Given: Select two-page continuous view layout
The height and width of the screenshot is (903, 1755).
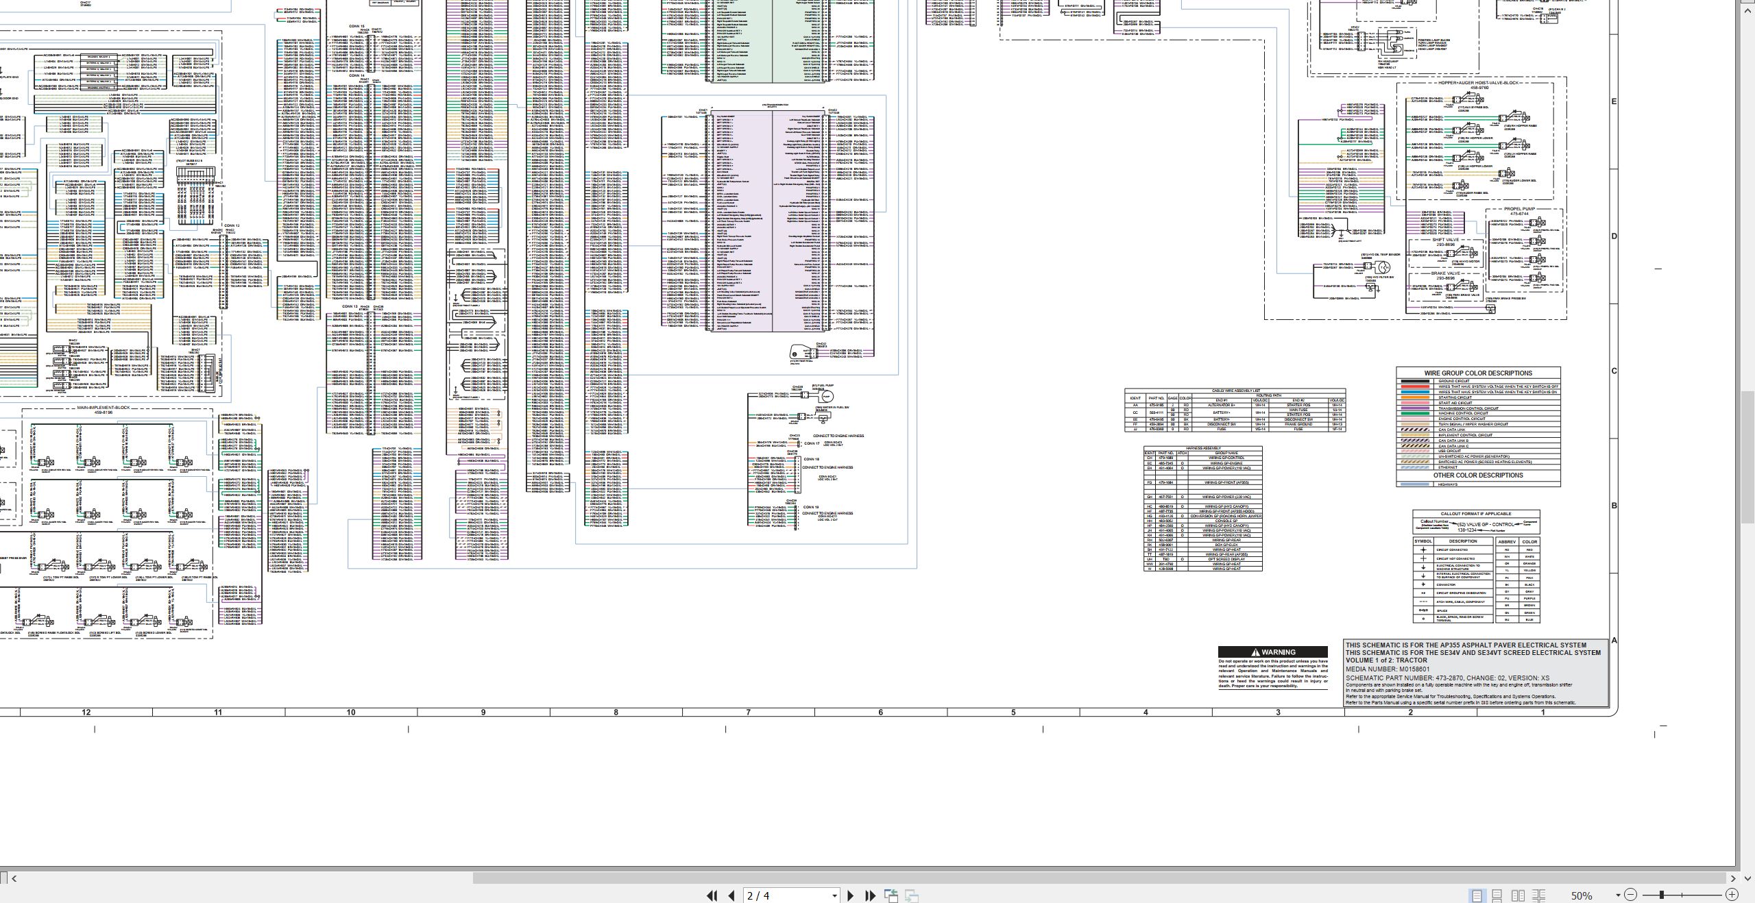Looking at the screenshot, I should pos(1539,895).
